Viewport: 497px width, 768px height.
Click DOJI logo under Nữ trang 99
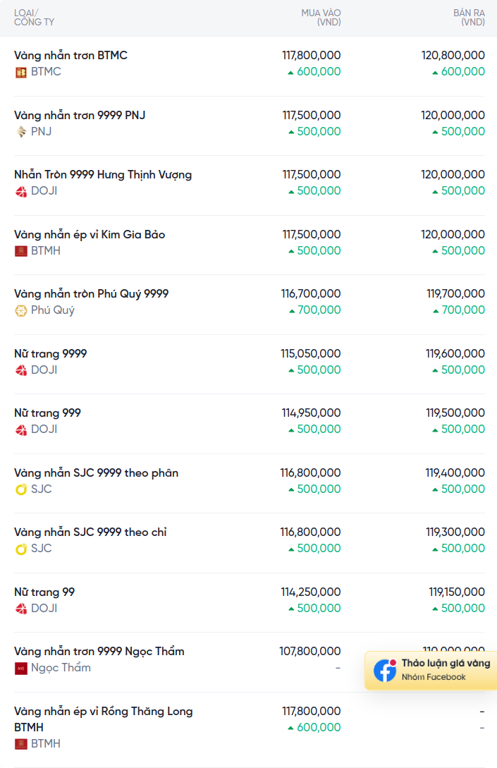pyautogui.click(x=21, y=609)
